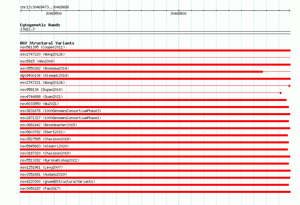Screen dimensions: 300x205
Task: Click the red bar under dgv940n106
Action: [x=155, y=79]
